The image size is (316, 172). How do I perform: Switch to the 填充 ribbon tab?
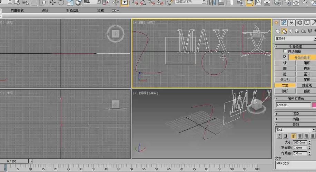click(x=100, y=10)
